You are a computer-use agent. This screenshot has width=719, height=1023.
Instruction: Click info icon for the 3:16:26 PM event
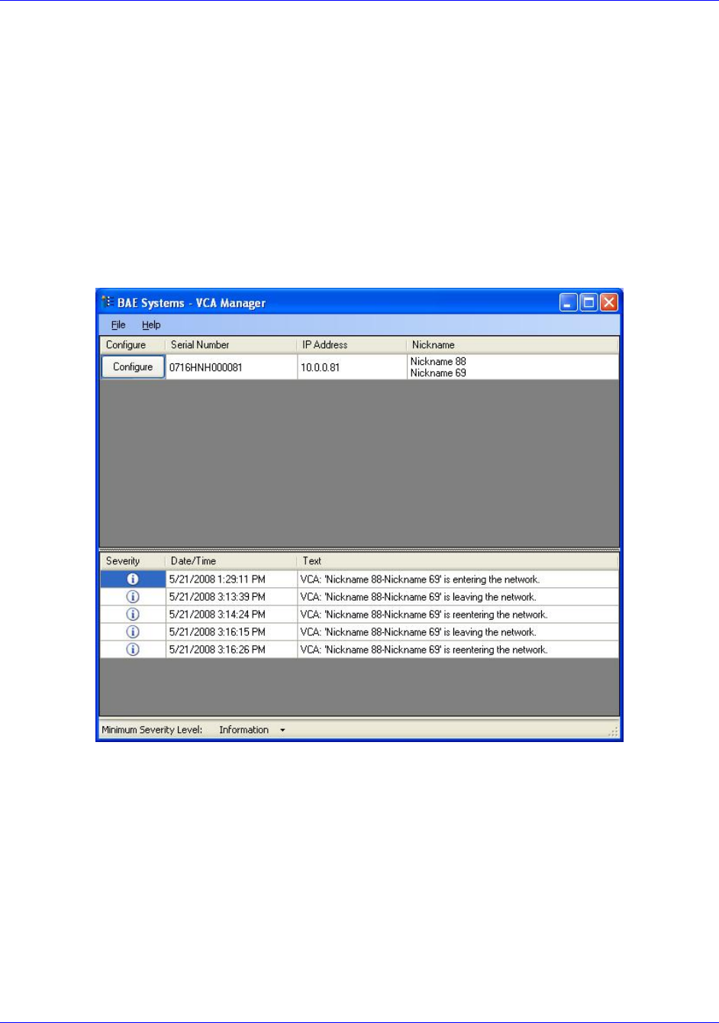pos(133,650)
